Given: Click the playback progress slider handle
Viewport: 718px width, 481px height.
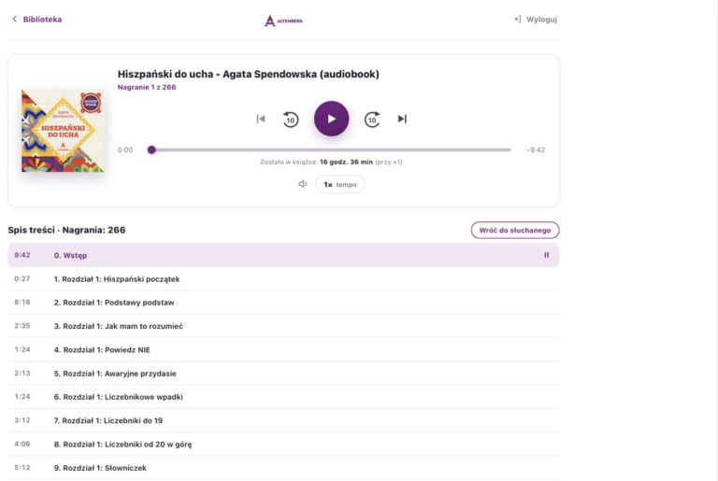Looking at the screenshot, I should coord(151,149).
